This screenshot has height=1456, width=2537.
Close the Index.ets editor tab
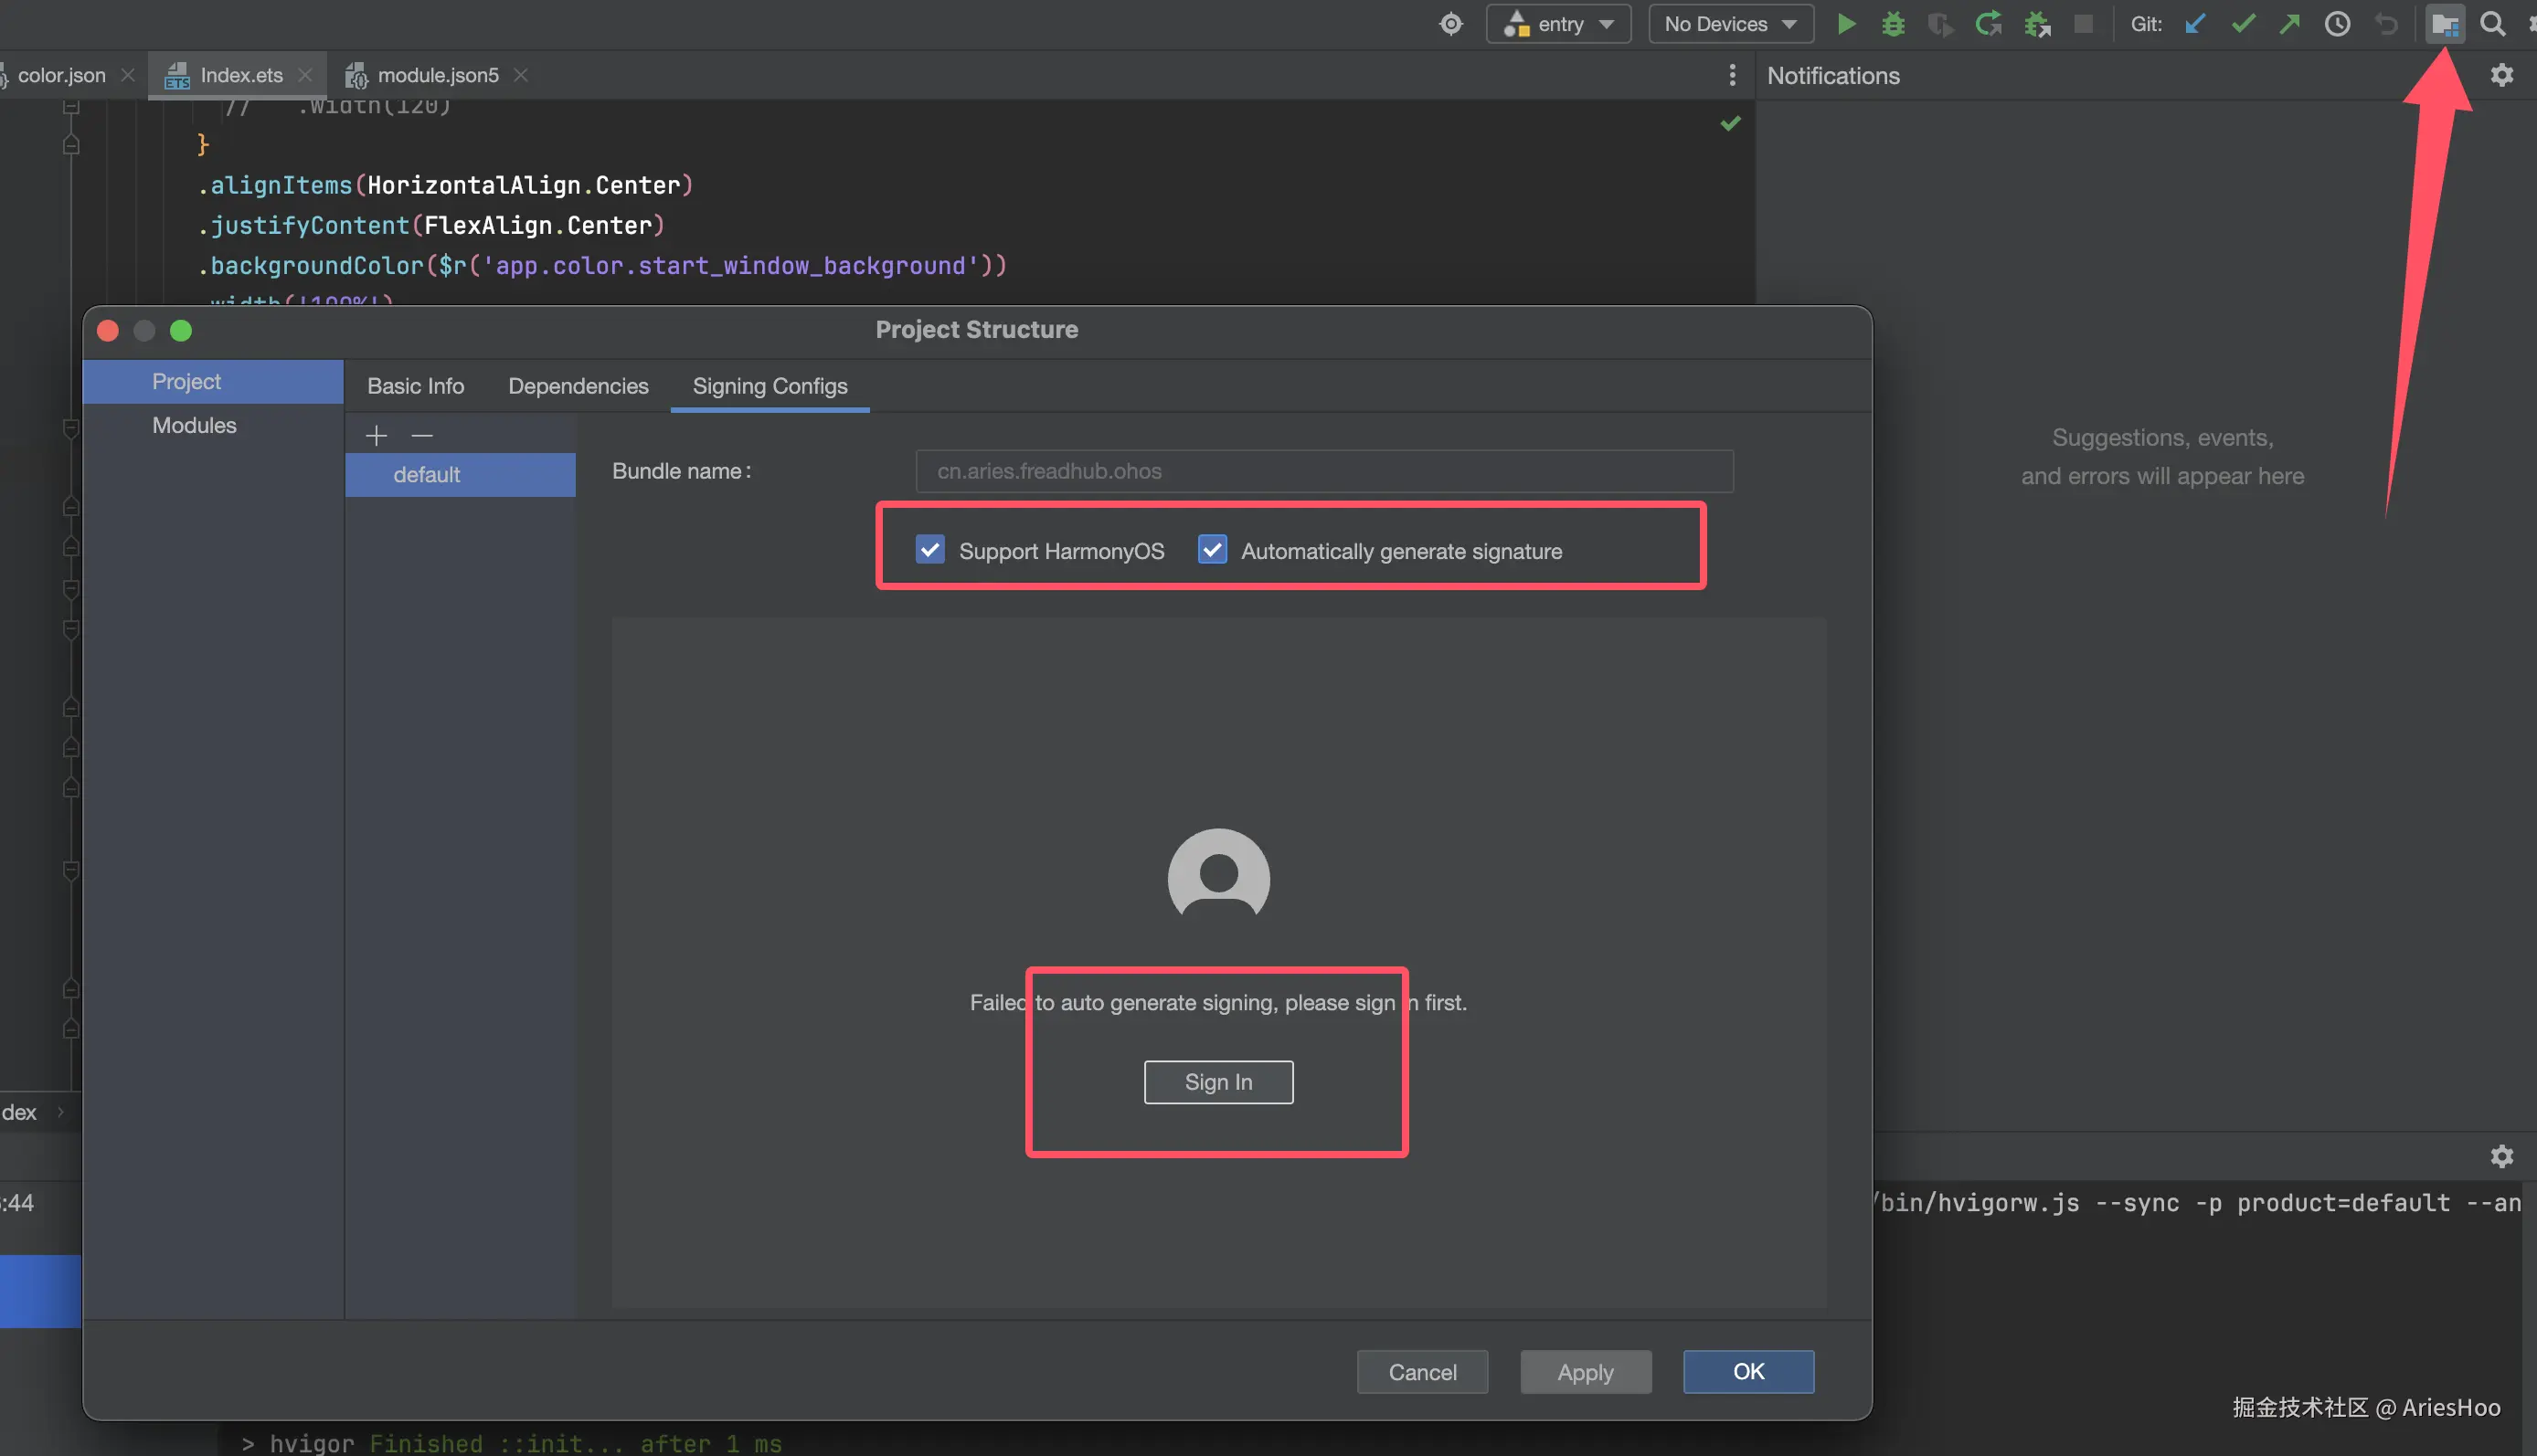coord(305,75)
